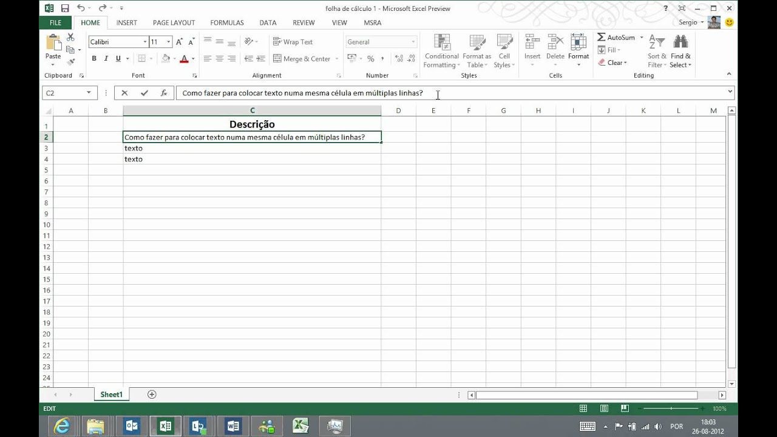Open the Name Box dropdown arrow

click(89, 93)
